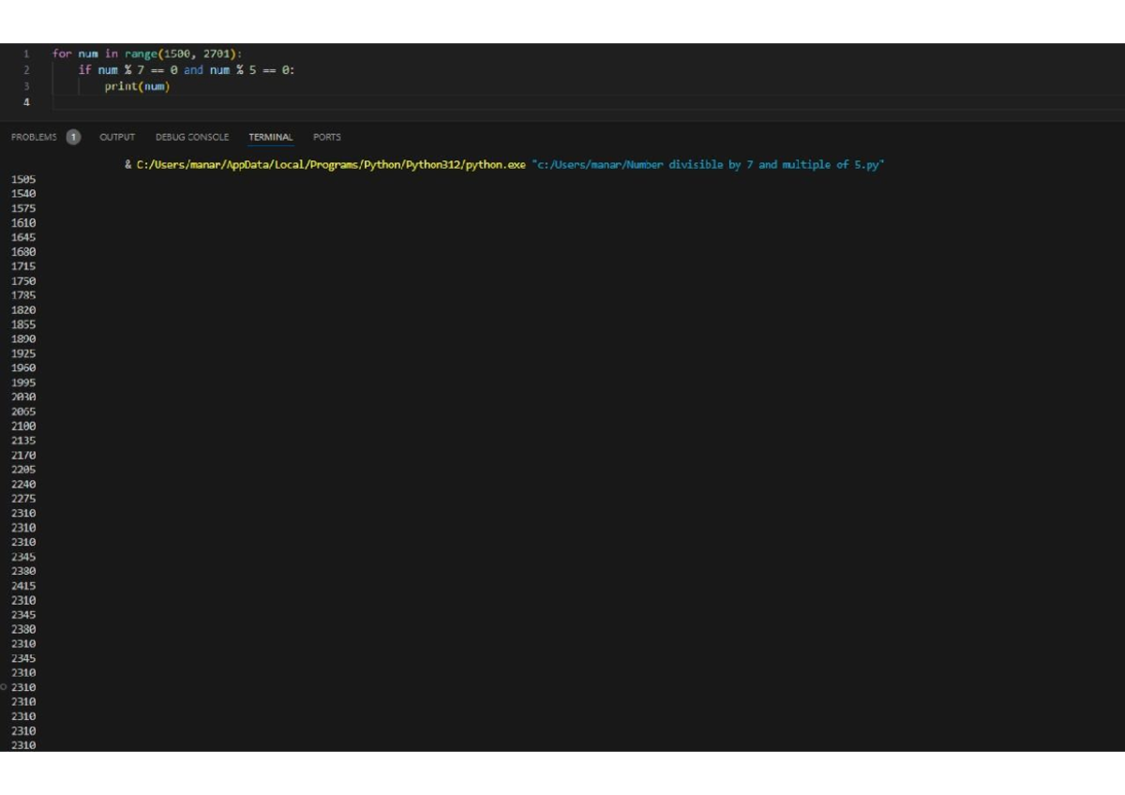Switch to the OUTPUT tab
The height and width of the screenshot is (795, 1125).
(x=116, y=137)
